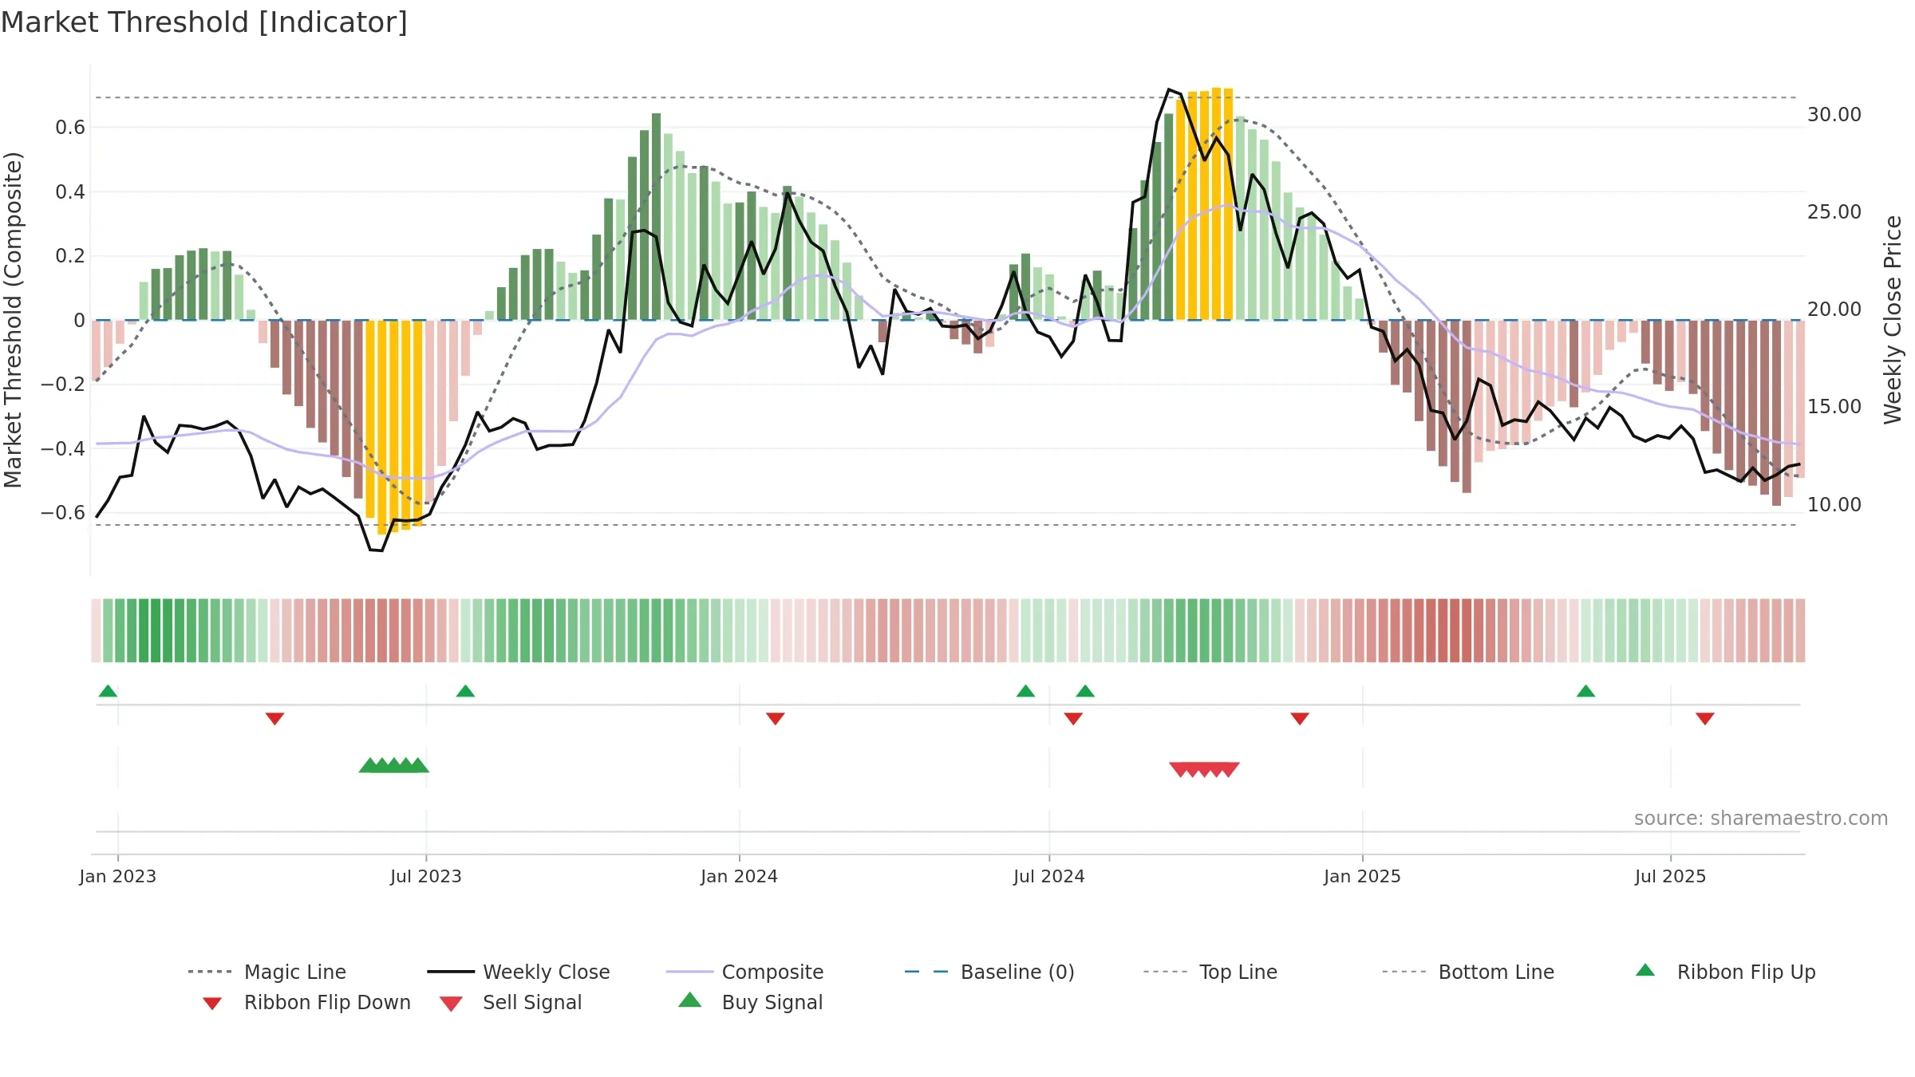1915x1077 pixels.
Task: Click the 0.2 left axis tick label
Action: [70, 256]
